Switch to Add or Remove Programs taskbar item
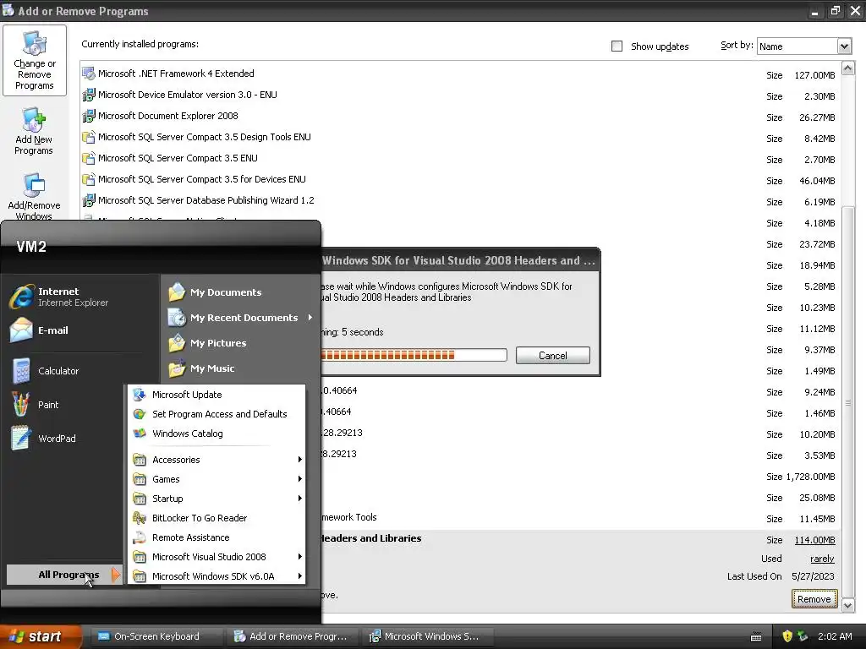 tap(292, 636)
